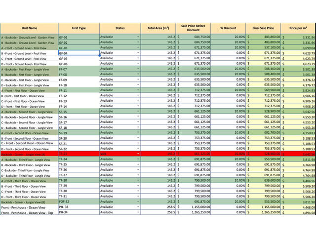Open the Sold status dropdown arrow in red row

[x=138, y=154]
